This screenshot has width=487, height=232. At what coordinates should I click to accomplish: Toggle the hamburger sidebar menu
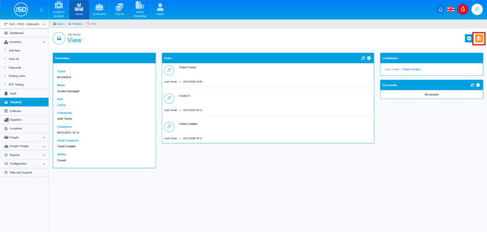41,10
